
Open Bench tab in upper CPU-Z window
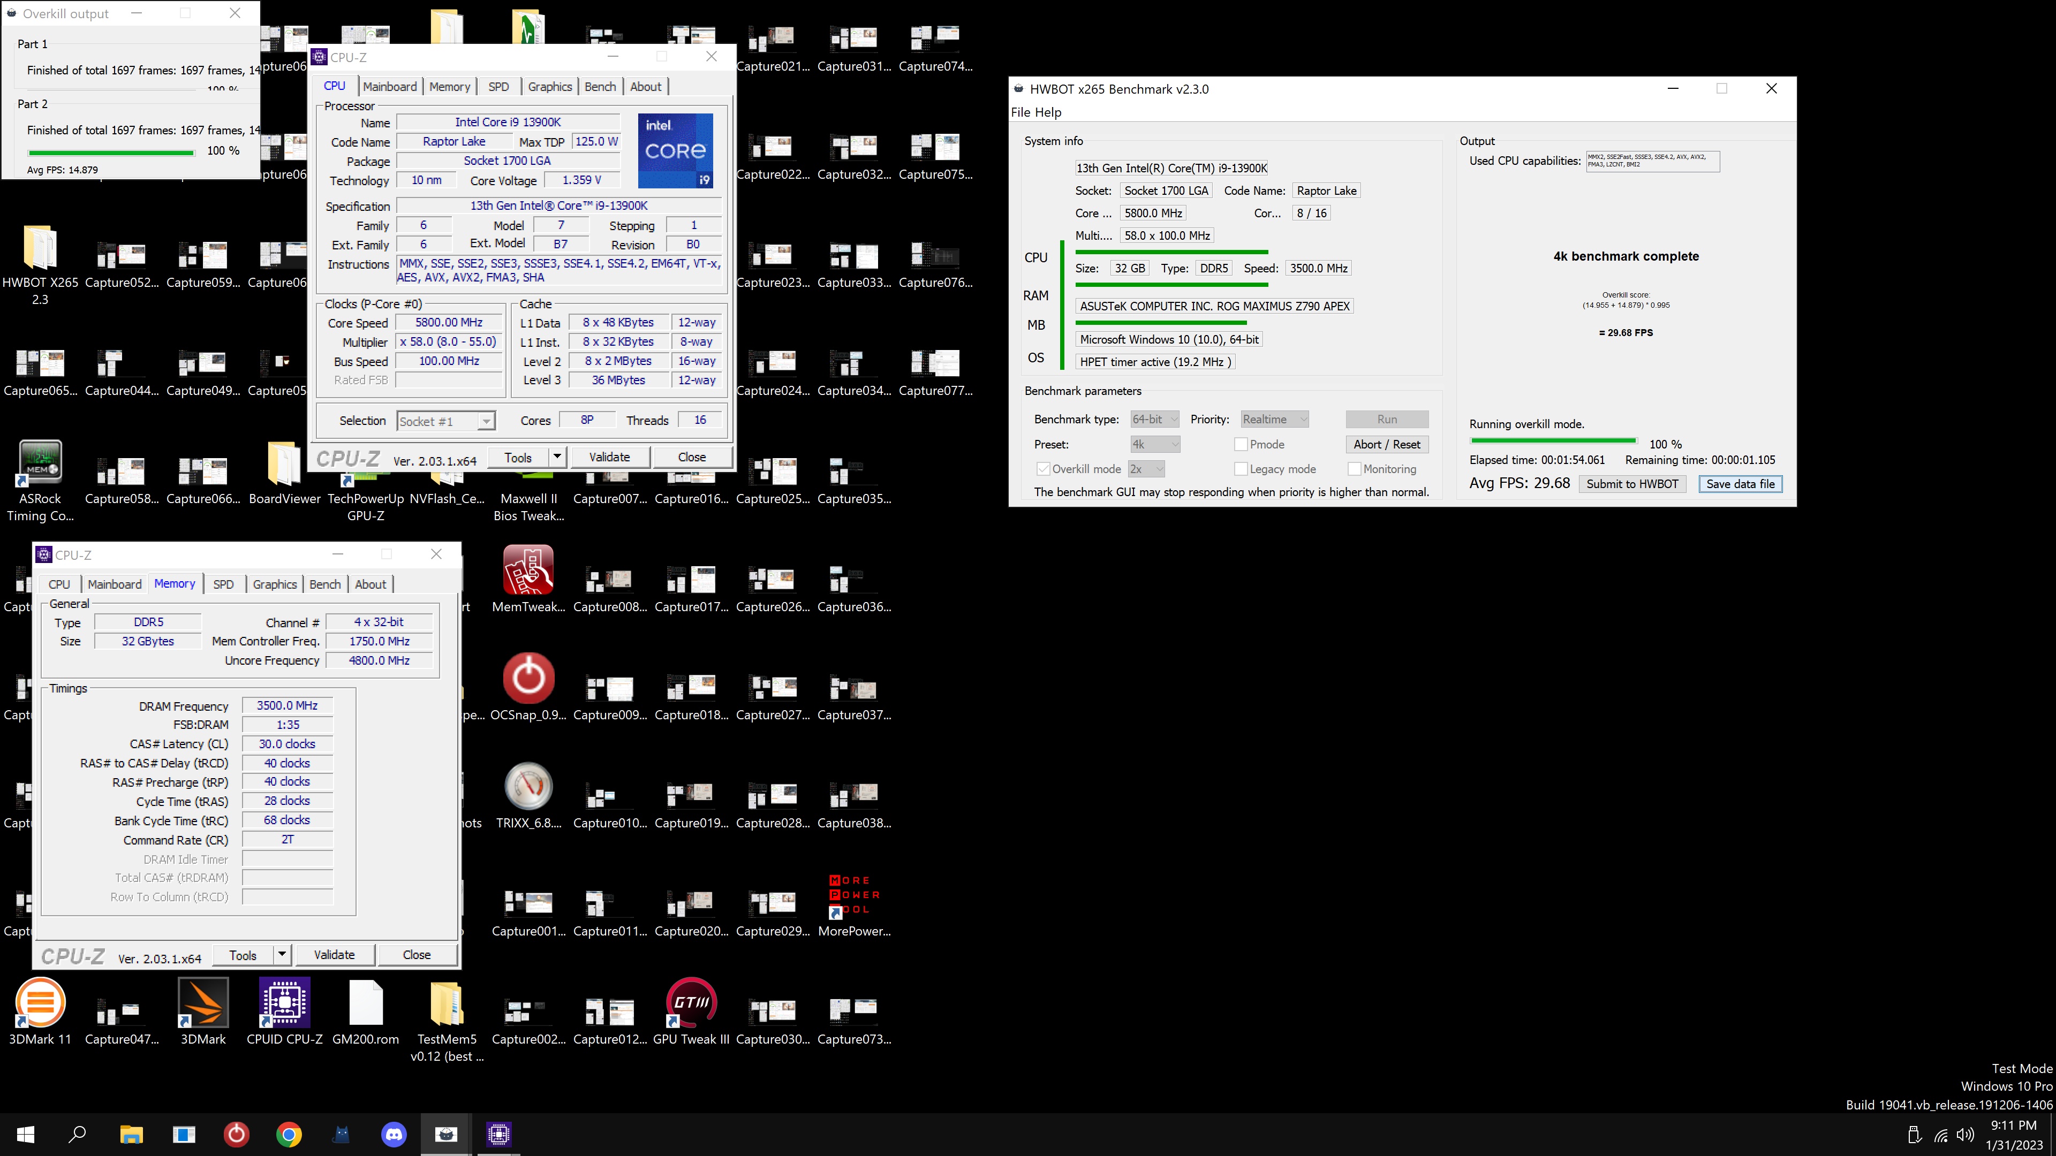point(600,86)
